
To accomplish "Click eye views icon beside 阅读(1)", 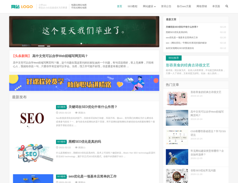I will [x=77, y=147].
